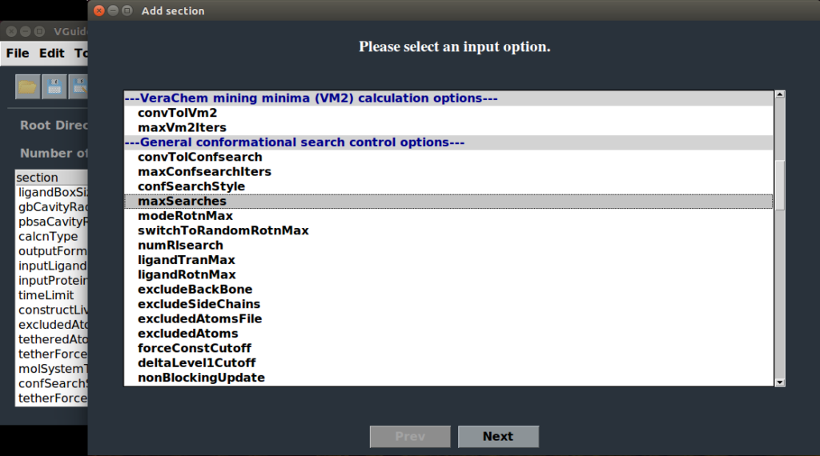
Task: Select the calcnType row in VGuide table
Action: click(52, 236)
